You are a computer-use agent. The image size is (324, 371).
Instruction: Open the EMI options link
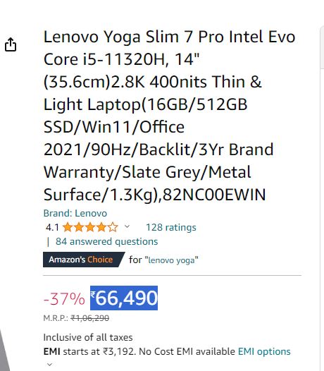pyautogui.click(x=264, y=351)
